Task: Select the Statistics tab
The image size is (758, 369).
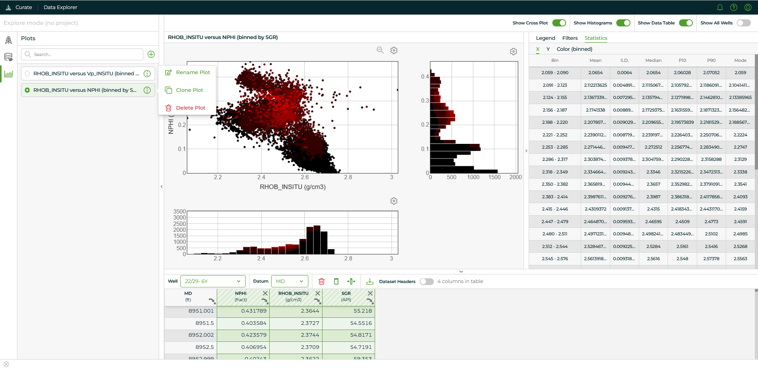Action: point(596,38)
